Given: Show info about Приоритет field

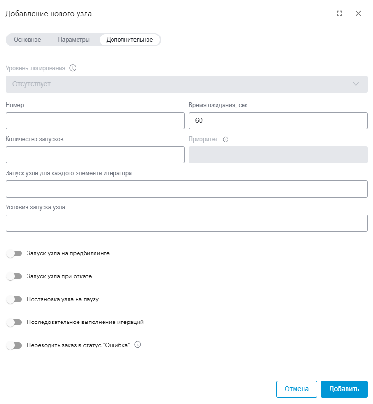Looking at the screenshot, I should pyautogui.click(x=226, y=139).
